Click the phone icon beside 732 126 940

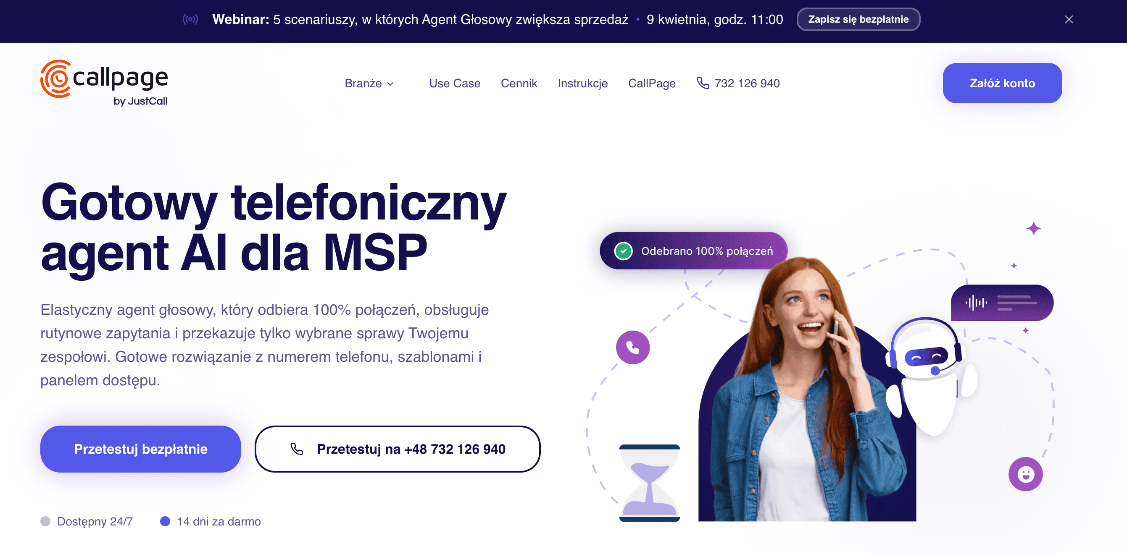tap(703, 83)
